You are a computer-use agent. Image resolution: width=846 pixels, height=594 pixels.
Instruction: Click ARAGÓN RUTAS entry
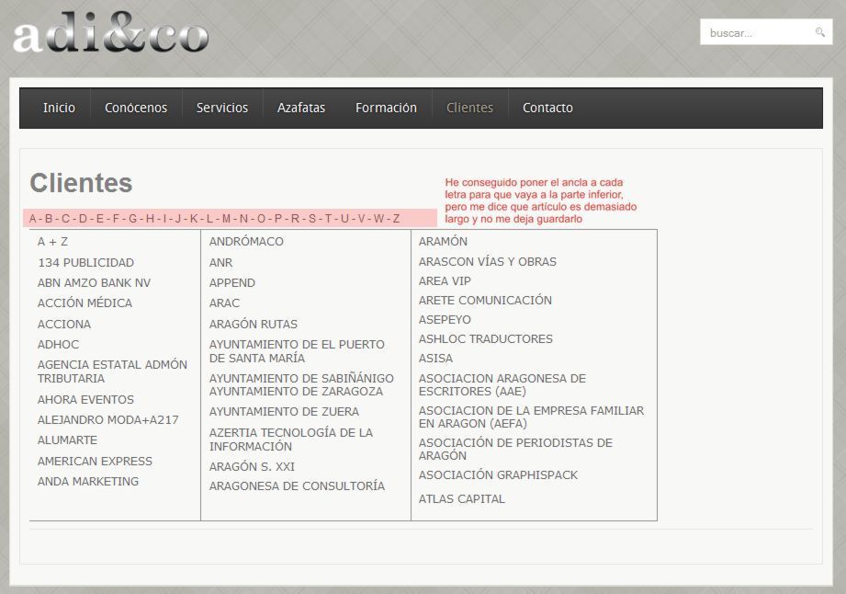254,324
